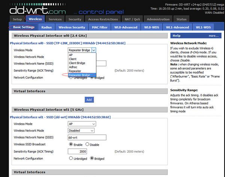
Task: Choose Repeater Bridge in open list
Action: pyautogui.click(x=82, y=75)
